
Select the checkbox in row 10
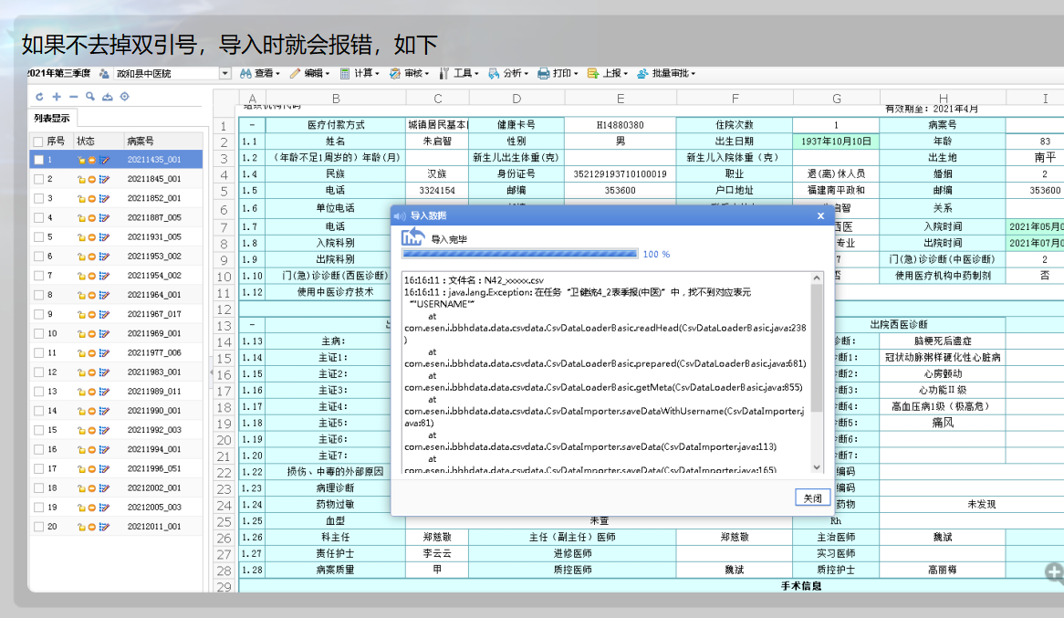click(x=38, y=333)
